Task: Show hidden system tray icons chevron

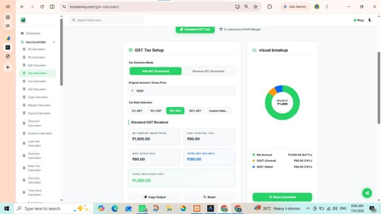Action: click(x=308, y=209)
